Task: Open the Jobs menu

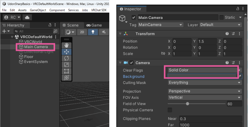Action: tap(85, 10)
